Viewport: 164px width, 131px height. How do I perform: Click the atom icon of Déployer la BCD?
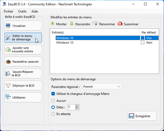pos(8,86)
